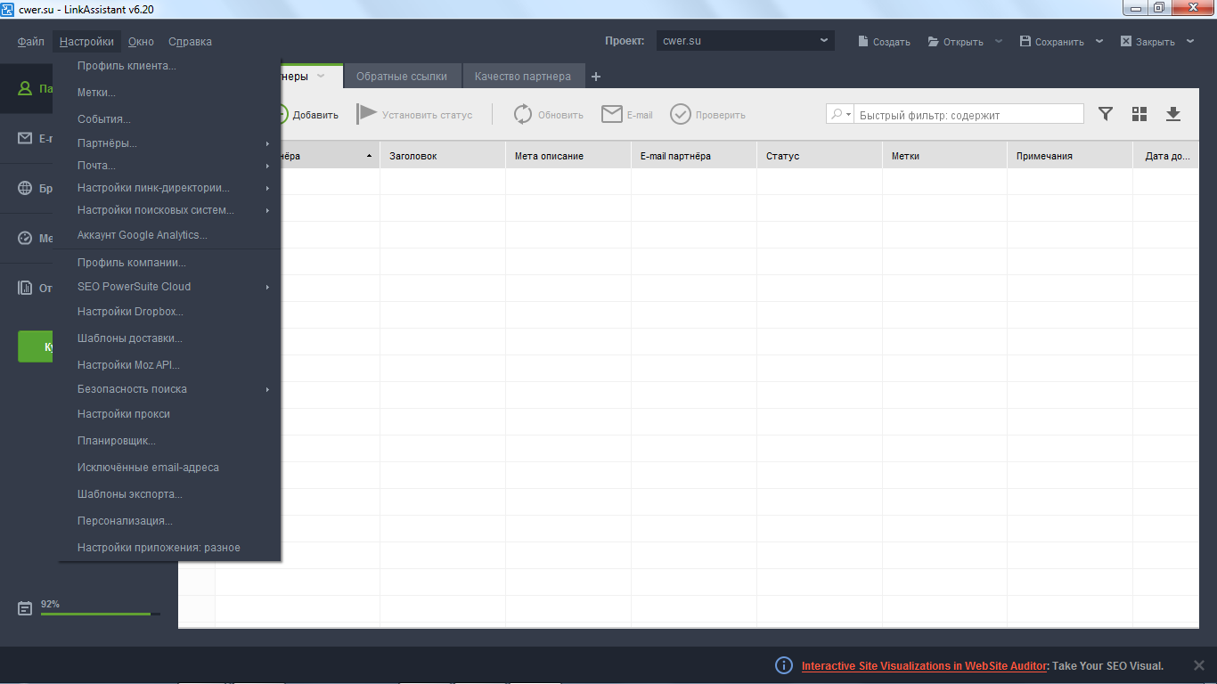
Task: Click the grid columns view icon
Action: (1139, 114)
